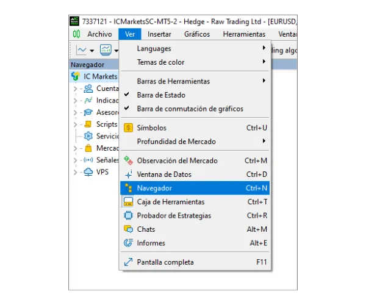Select IC Markets root in Navegador

click(95, 76)
